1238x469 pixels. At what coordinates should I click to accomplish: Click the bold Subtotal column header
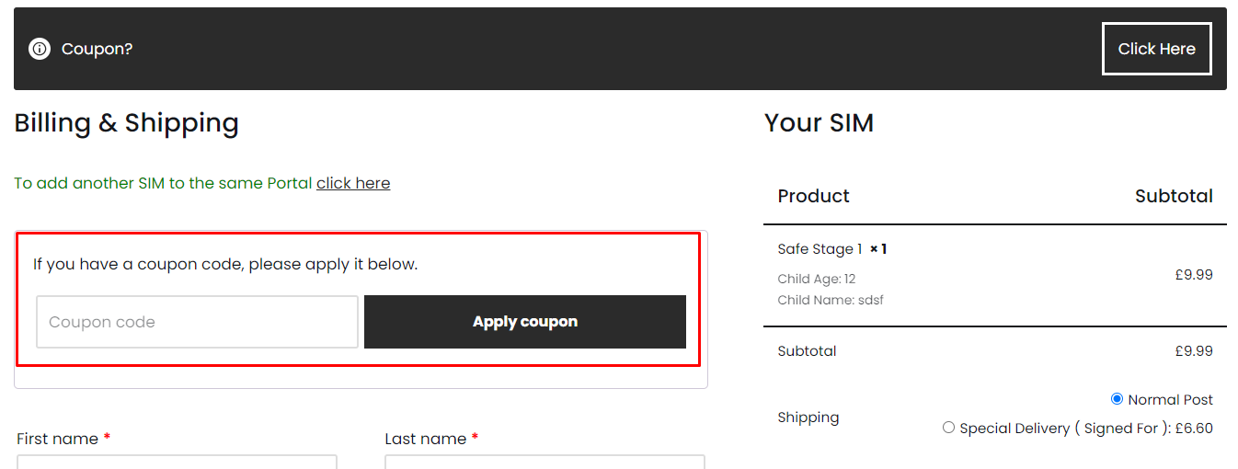(1174, 196)
